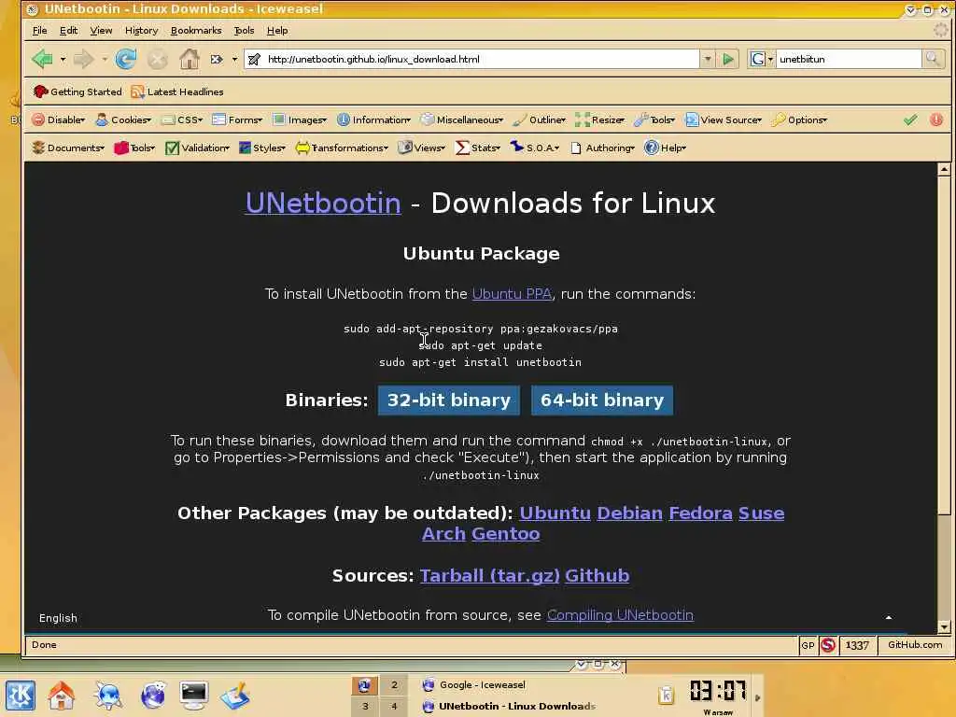Open the Information toolbar menu
956x717 pixels.
click(373, 120)
